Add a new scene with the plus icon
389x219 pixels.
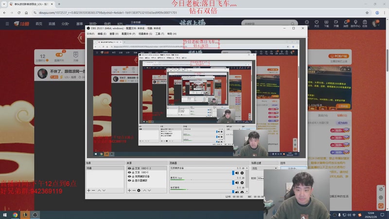pyautogui.click(x=88, y=190)
